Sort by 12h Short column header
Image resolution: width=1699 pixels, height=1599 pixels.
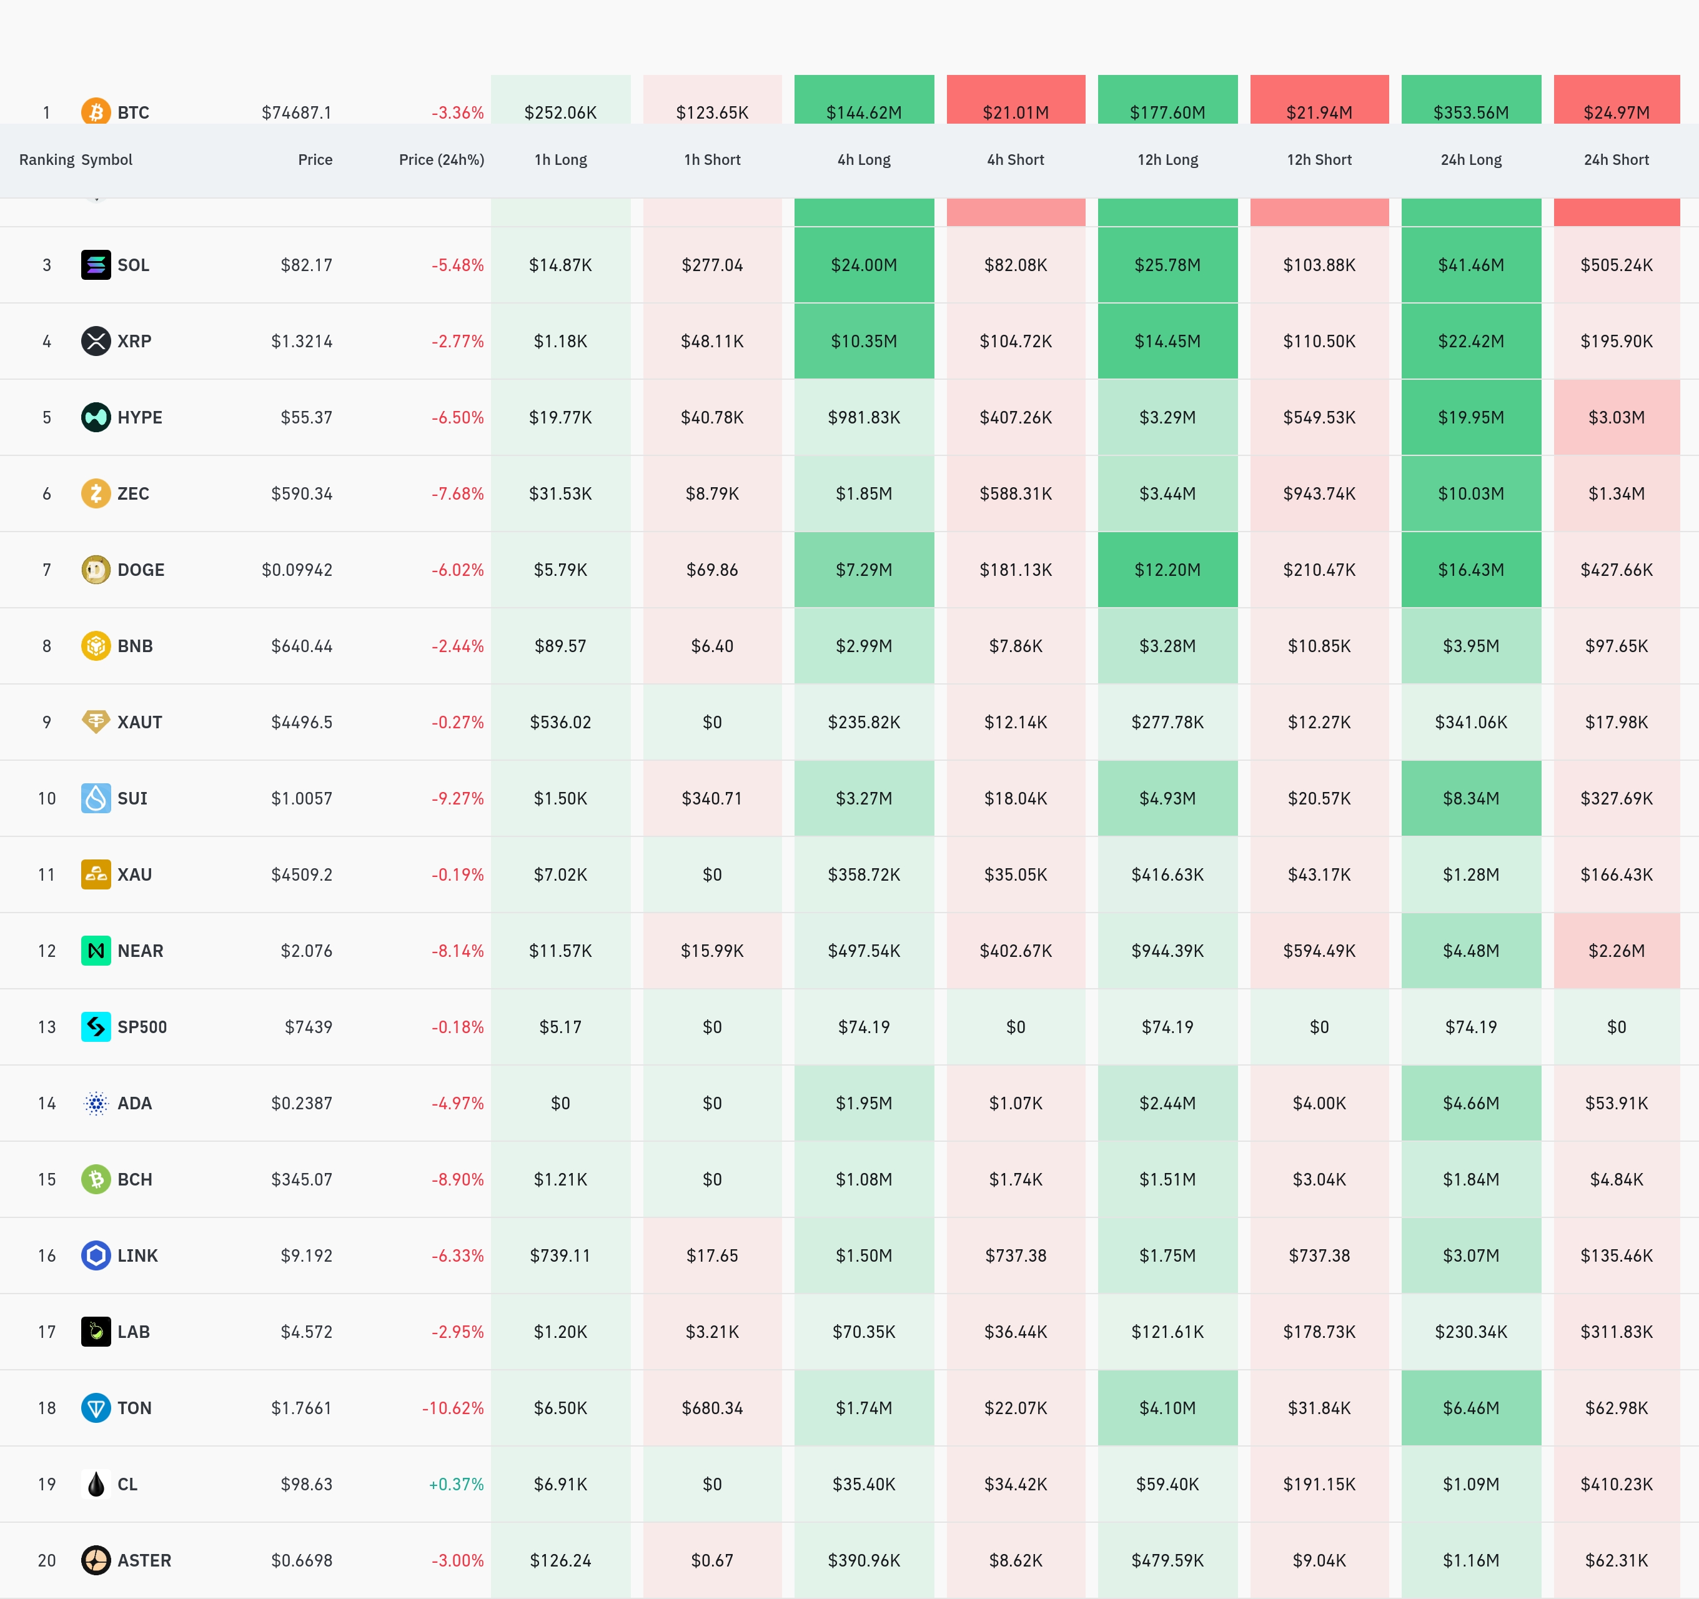coord(1320,160)
